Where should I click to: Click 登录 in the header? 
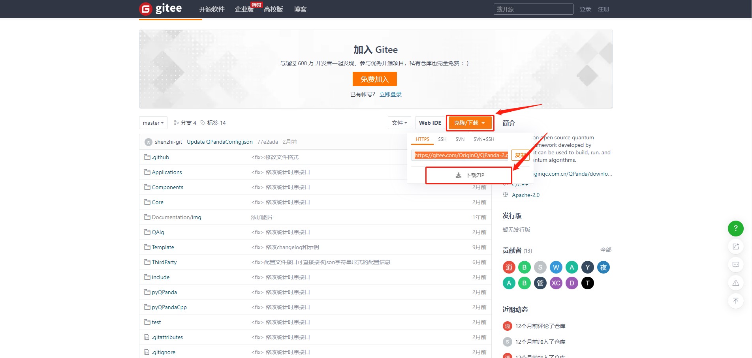pyautogui.click(x=585, y=9)
